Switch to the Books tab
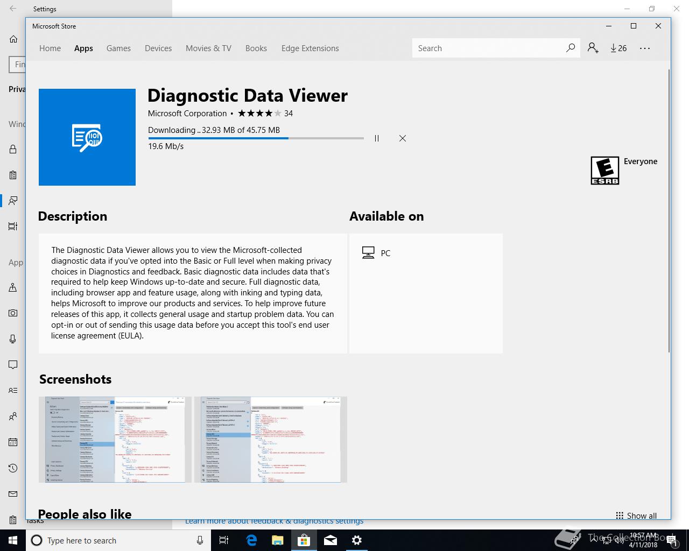Screen dimensions: 689x551 coord(256,48)
